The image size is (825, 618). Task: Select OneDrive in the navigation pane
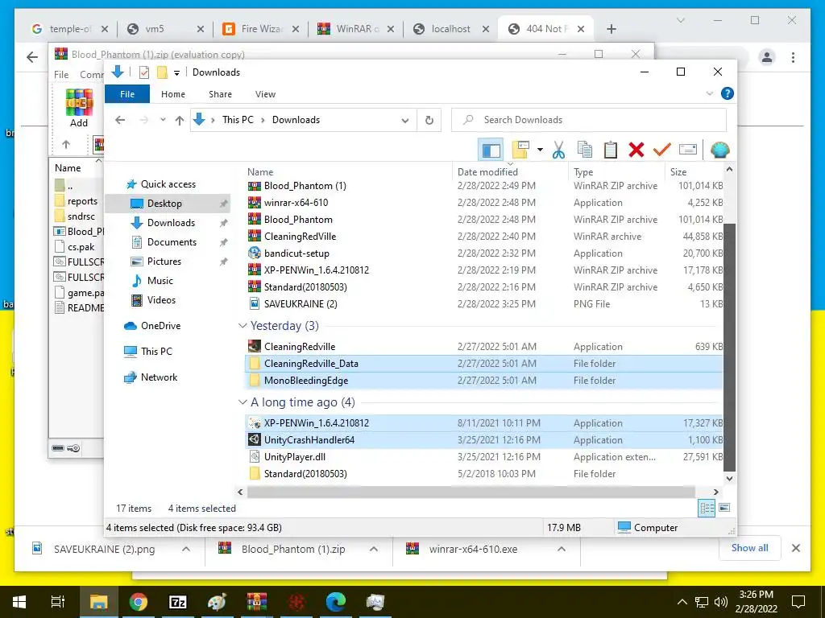tap(160, 326)
